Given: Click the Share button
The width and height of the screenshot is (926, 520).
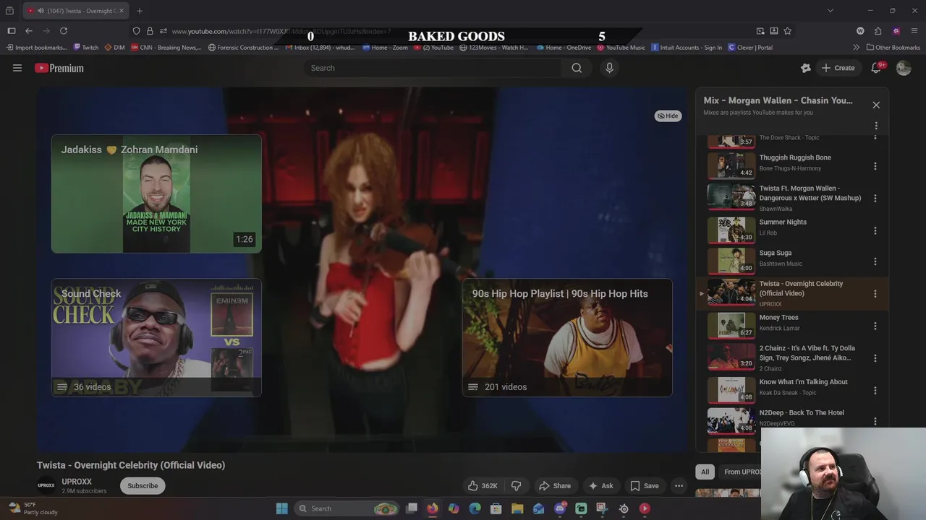Looking at the screenshot, I should 556,486.
